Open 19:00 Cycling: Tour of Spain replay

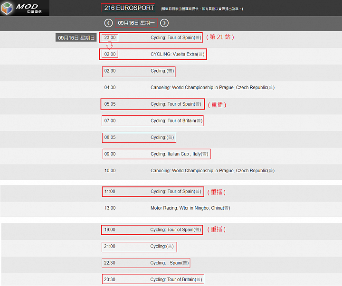152,230
